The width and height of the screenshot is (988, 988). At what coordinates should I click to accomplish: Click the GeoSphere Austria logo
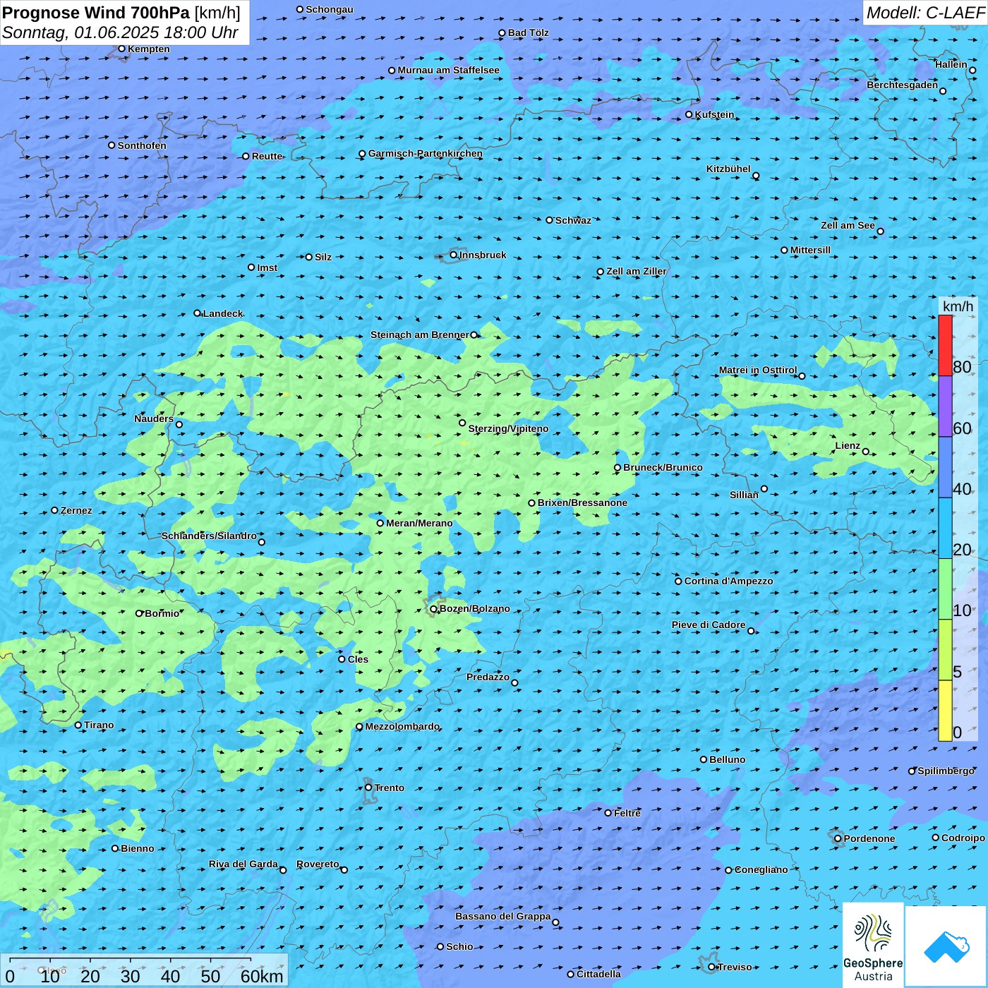coord(873,946)
